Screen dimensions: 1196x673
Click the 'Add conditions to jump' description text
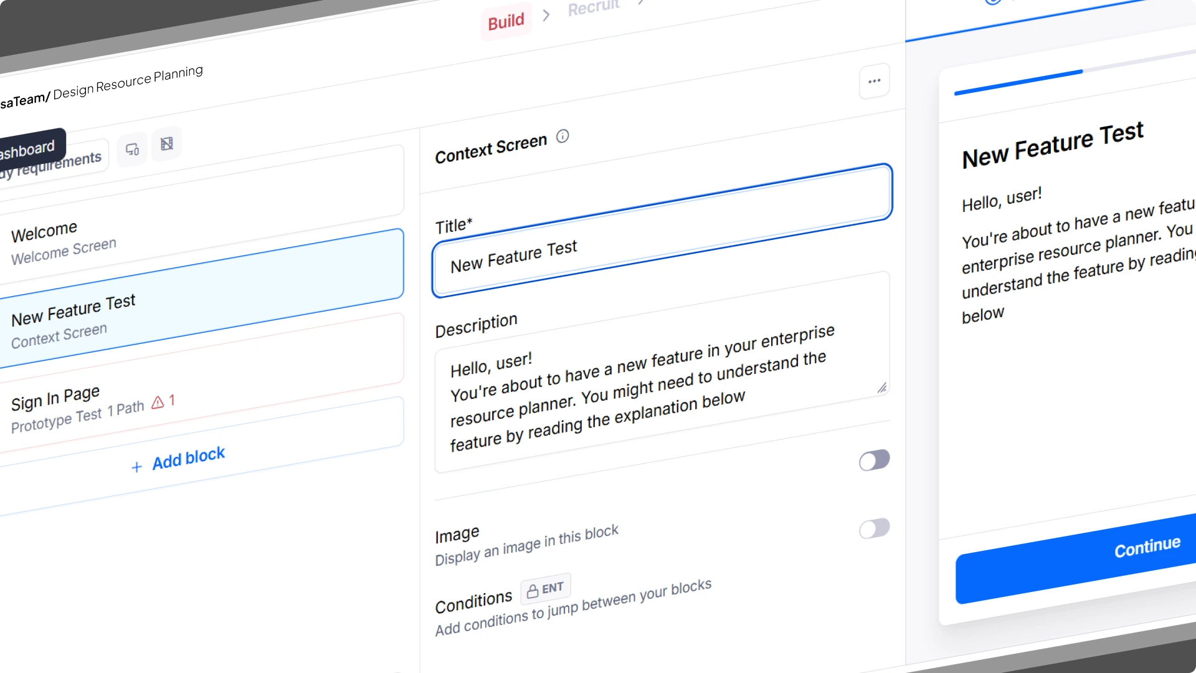(x=573, y=608)
